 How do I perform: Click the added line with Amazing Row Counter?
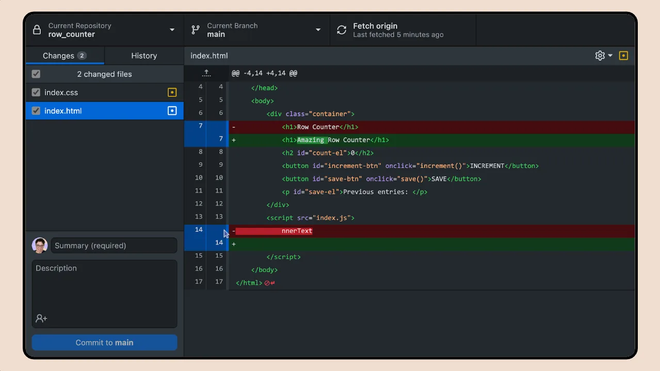[431, 140]
